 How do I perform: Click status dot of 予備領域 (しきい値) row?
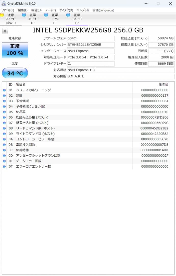pyautogui.click(x=4, y=107)
